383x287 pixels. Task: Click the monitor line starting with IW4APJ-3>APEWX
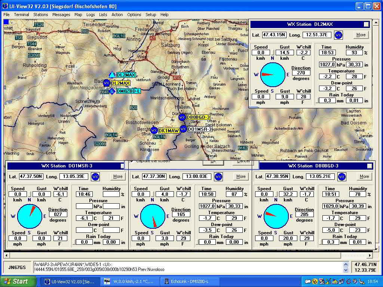73,265
